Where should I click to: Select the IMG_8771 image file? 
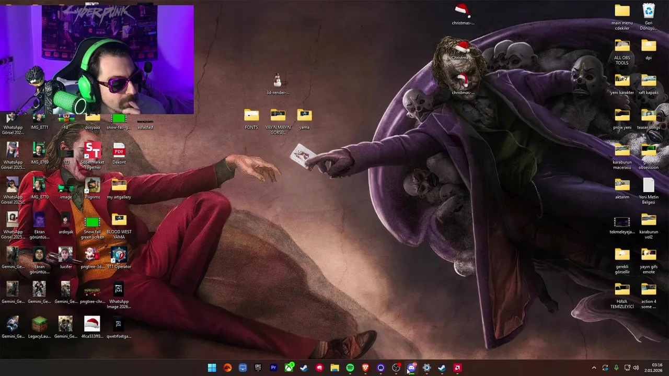(x=39, y=122)
